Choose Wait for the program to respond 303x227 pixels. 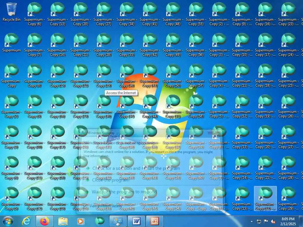point(124,192)
